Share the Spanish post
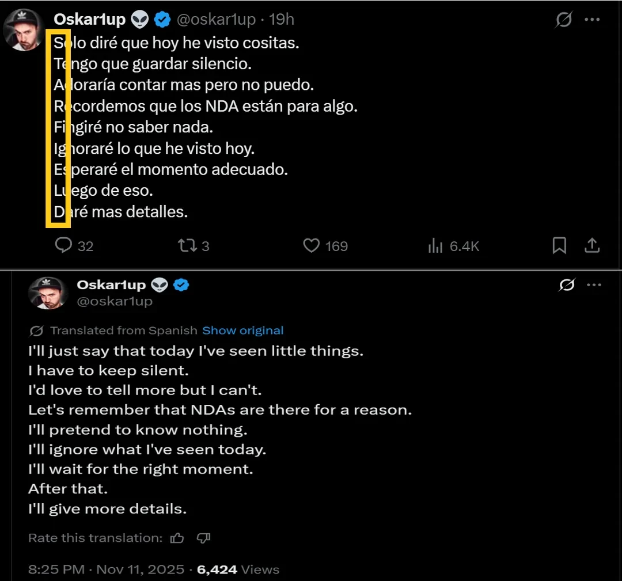 (592, 246)
